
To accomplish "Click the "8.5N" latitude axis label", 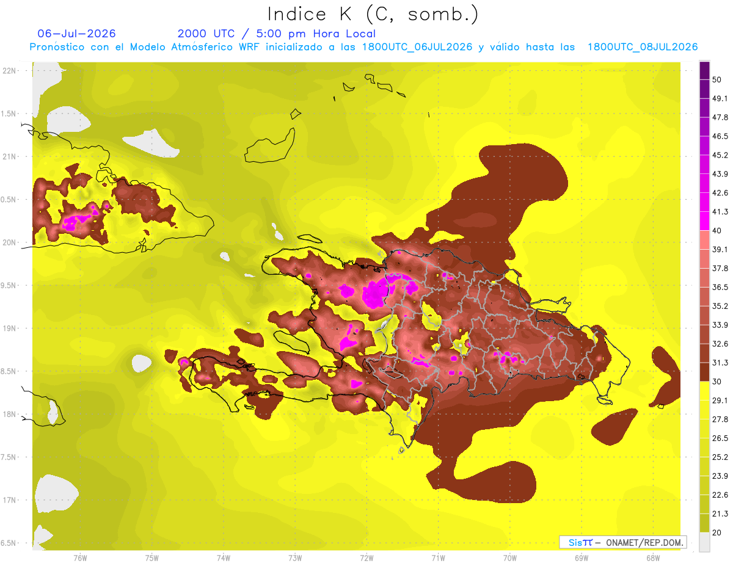I will pos(9,371).
